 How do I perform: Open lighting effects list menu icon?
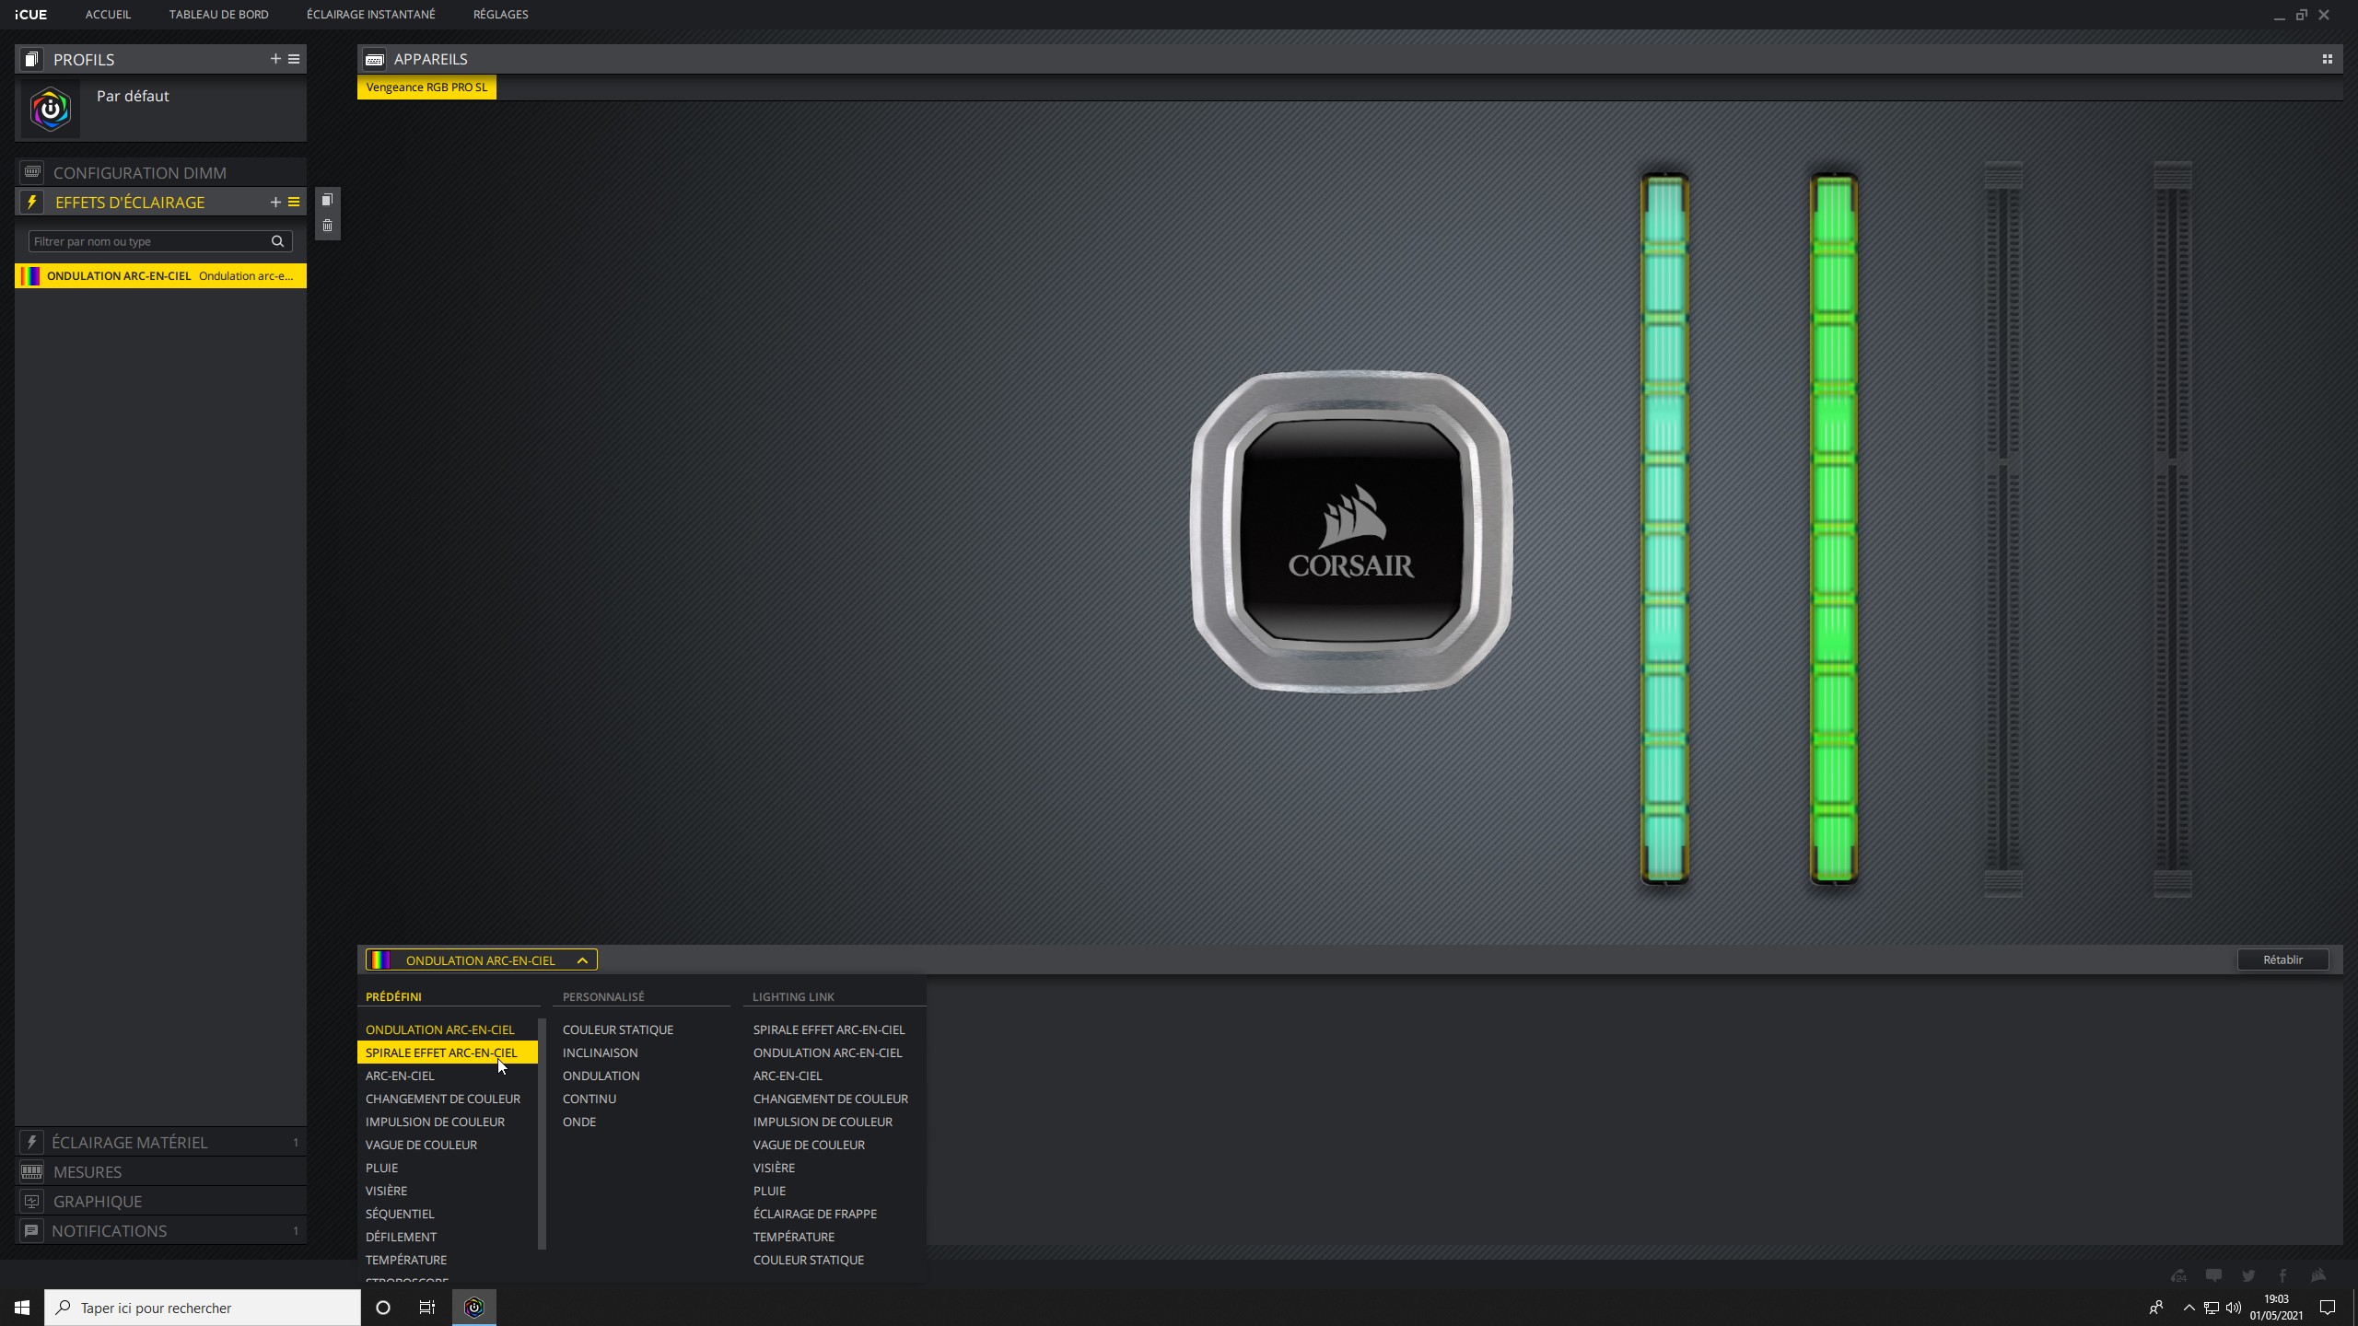[x=294, y=202]
